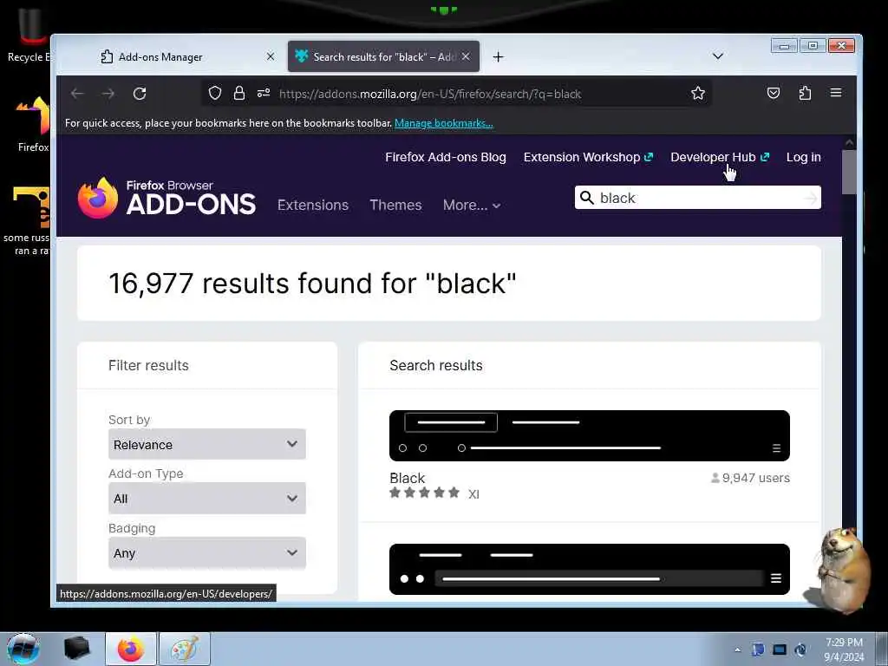Close the Add-ons Manager tab
This screenshot has width=888, height=666.
271,56
